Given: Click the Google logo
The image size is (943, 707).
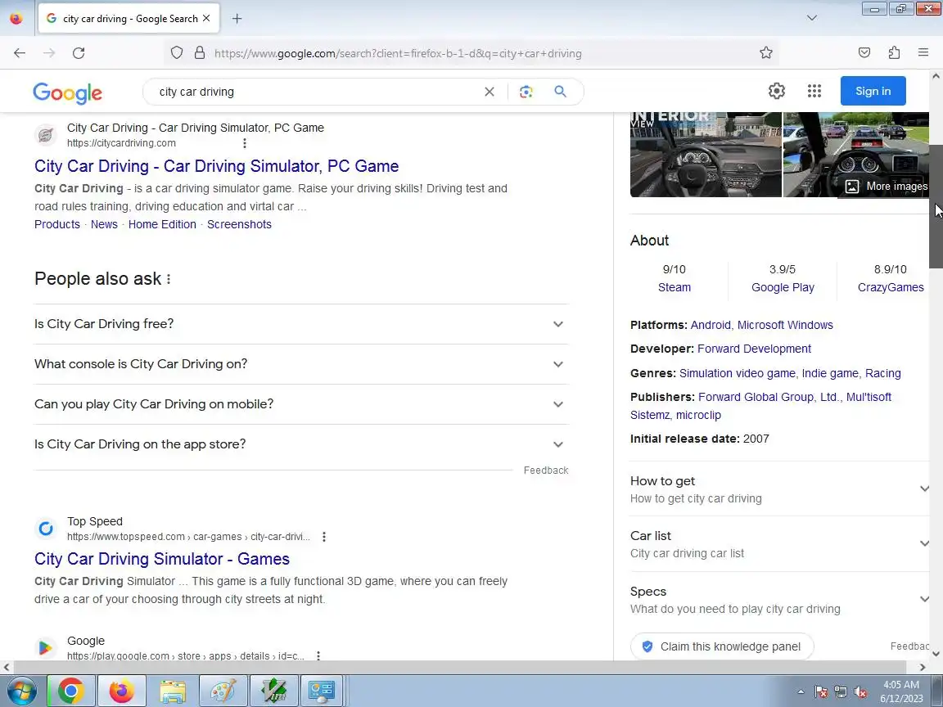Looking at the screenshot, I should click(x=67, y=92).
